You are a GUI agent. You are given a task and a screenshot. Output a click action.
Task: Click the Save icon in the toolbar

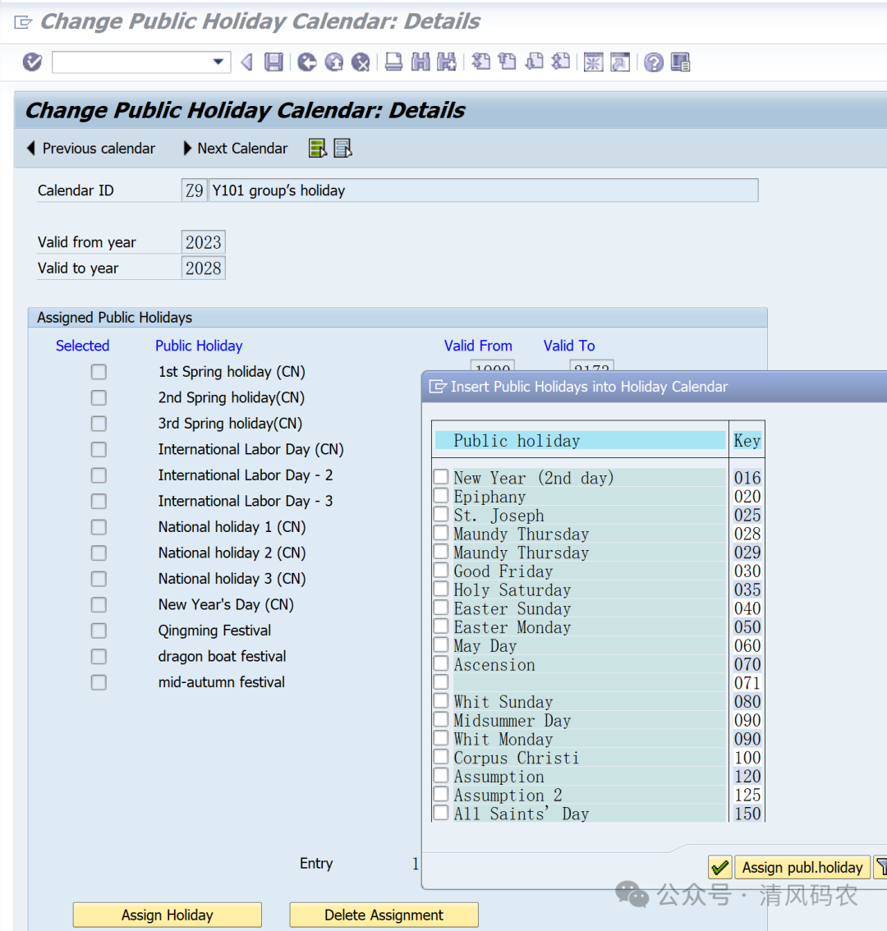(x=273, y=62)
